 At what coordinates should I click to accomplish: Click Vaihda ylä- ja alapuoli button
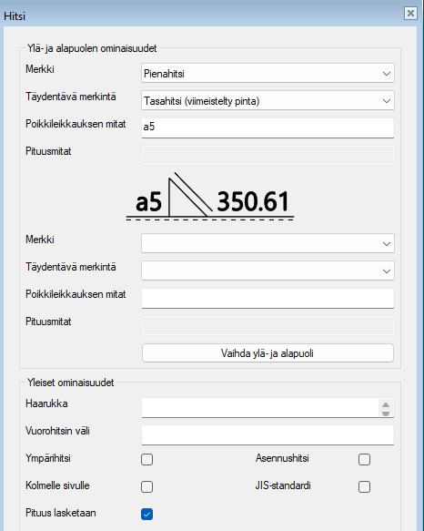[268, 353]
